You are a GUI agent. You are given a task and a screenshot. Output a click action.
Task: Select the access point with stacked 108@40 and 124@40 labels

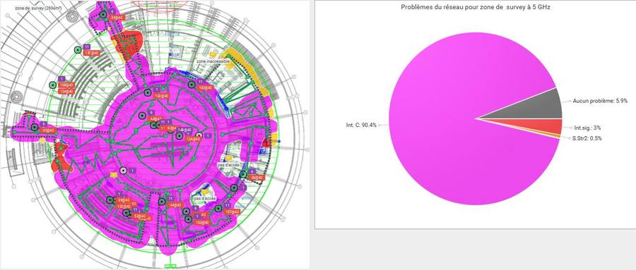[x=52, y=85]
